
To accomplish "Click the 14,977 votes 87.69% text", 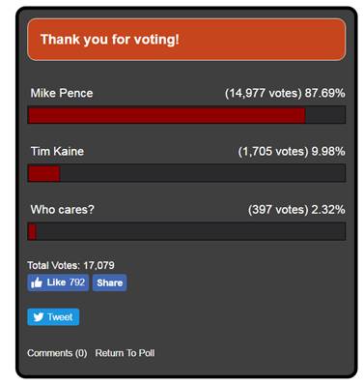I will coord(285,93).
